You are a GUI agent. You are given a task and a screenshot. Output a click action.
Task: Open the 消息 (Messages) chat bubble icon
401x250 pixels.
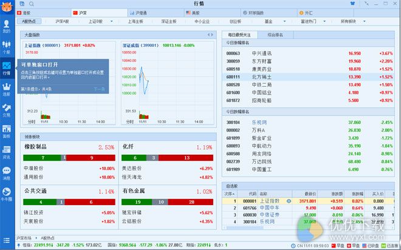click(x=7, y=174)
